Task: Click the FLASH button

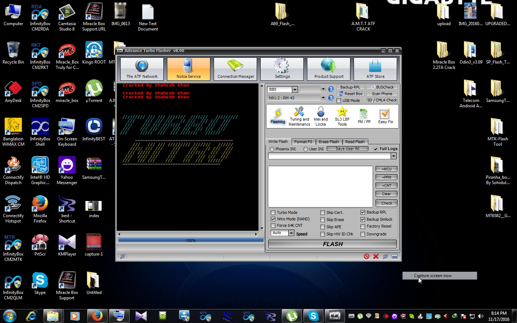Action: 332,244
